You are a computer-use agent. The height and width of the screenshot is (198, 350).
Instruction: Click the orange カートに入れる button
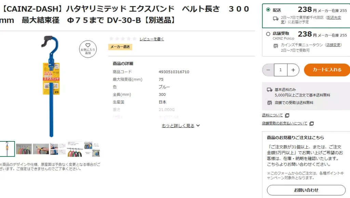(326, 70)
